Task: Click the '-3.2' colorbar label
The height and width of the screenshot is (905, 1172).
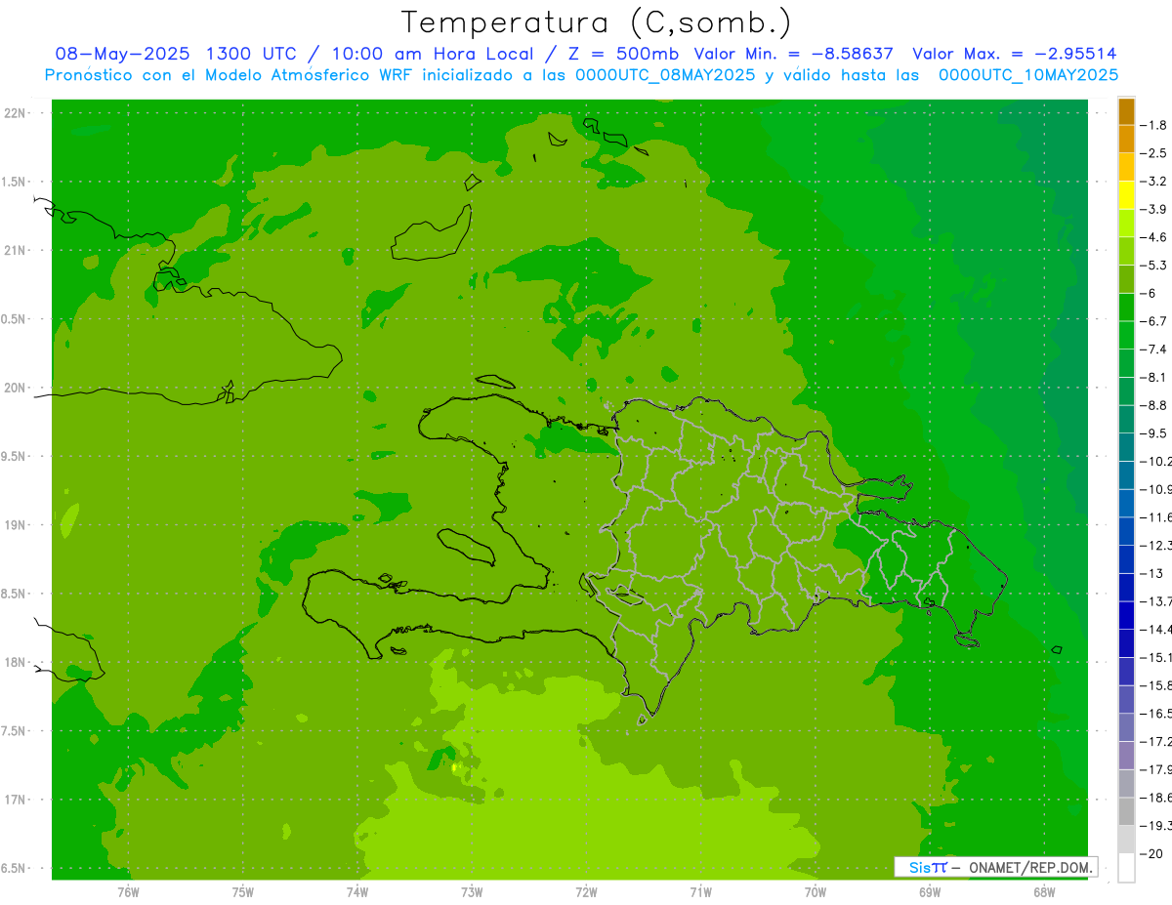Action: pyautogui.click(x=1153, y=182)
